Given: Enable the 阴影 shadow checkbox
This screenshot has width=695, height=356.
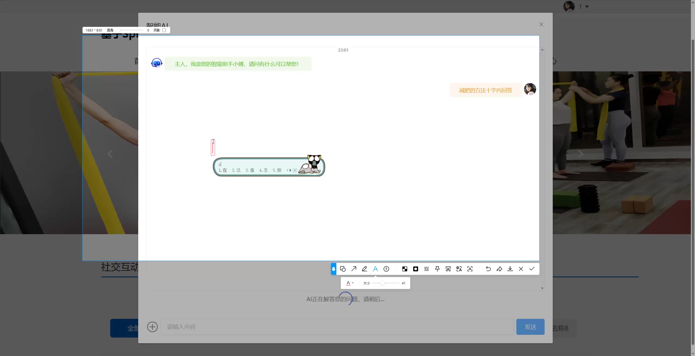Looking at the screenshot, I should (x=164, y=30).
